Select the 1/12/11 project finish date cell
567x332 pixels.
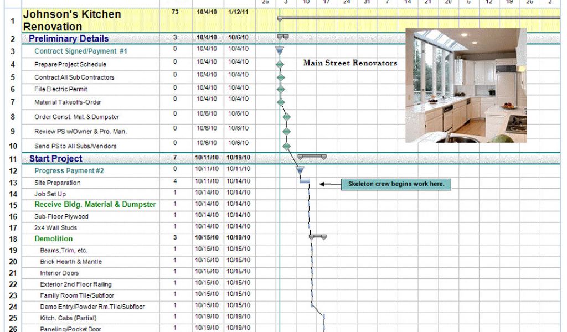click(x=239, y=12)
